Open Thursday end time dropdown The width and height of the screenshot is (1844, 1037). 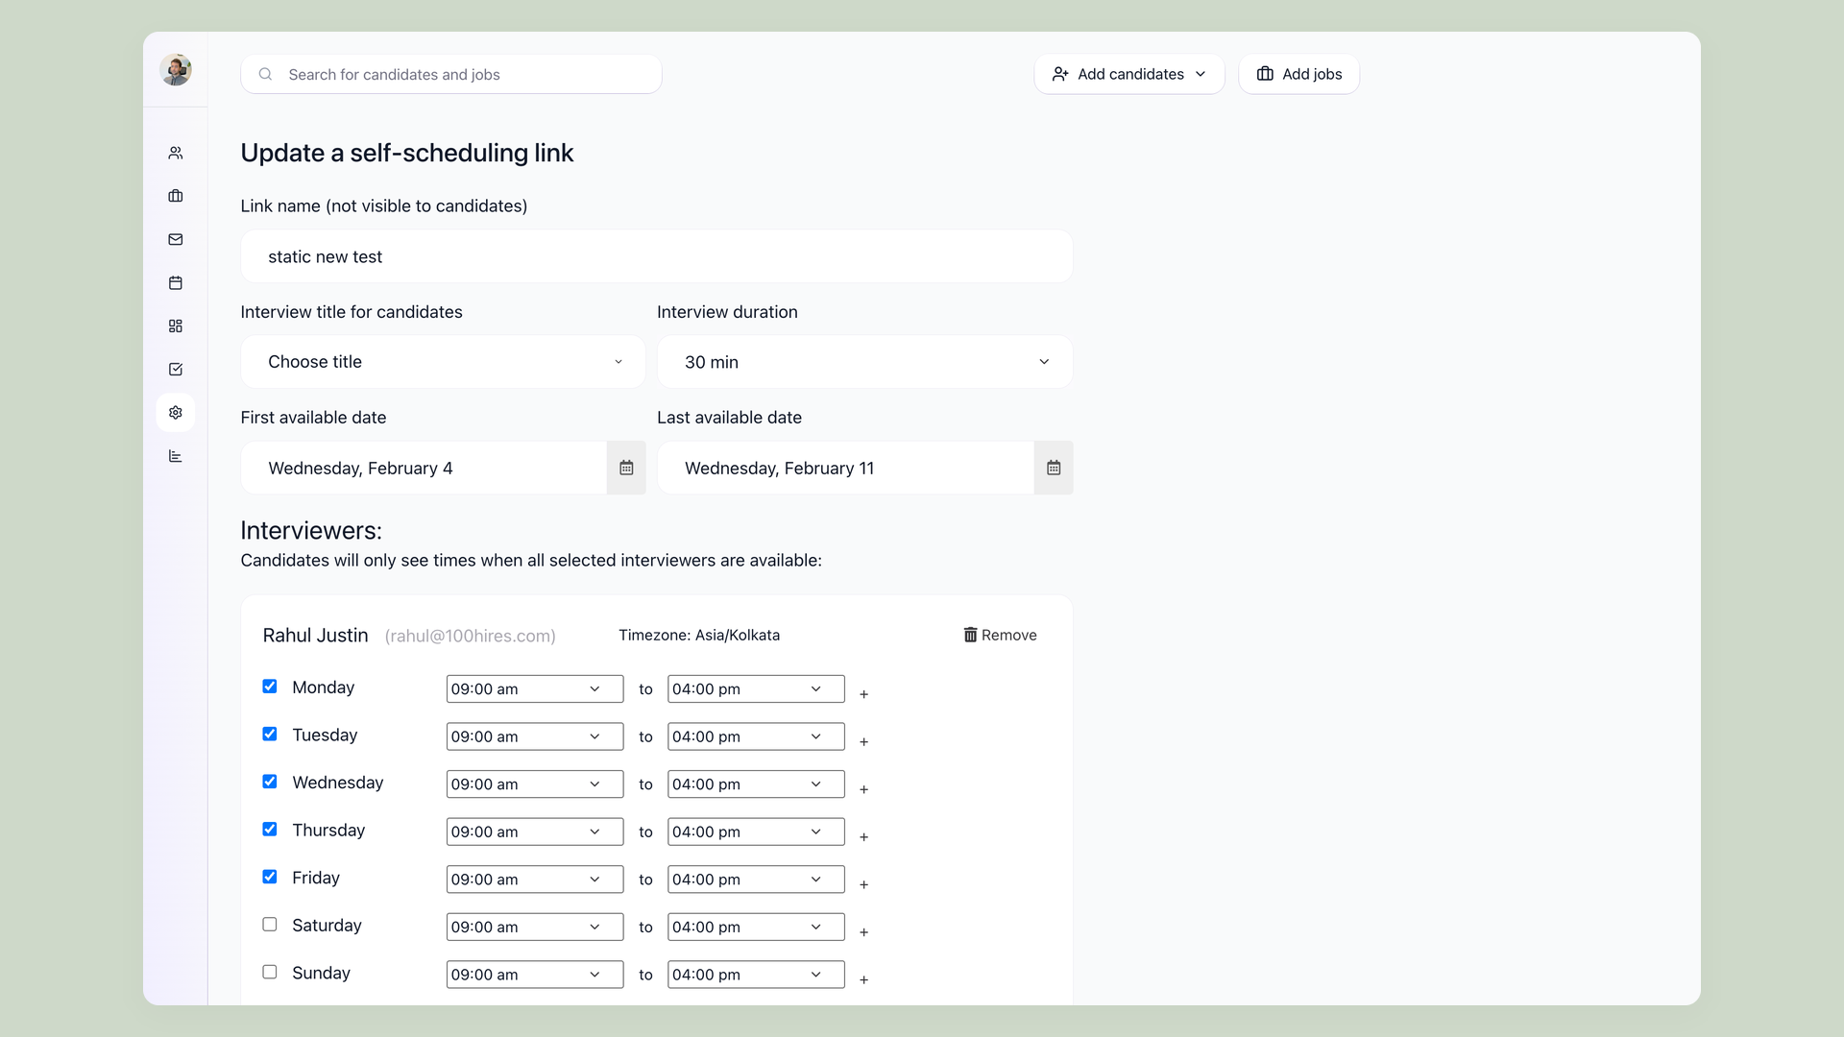pyautogui.click(x=756, y=832)
